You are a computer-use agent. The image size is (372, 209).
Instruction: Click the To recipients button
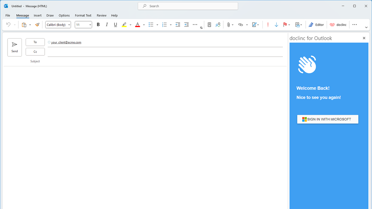pyautogui.click(x=35, y=42)
